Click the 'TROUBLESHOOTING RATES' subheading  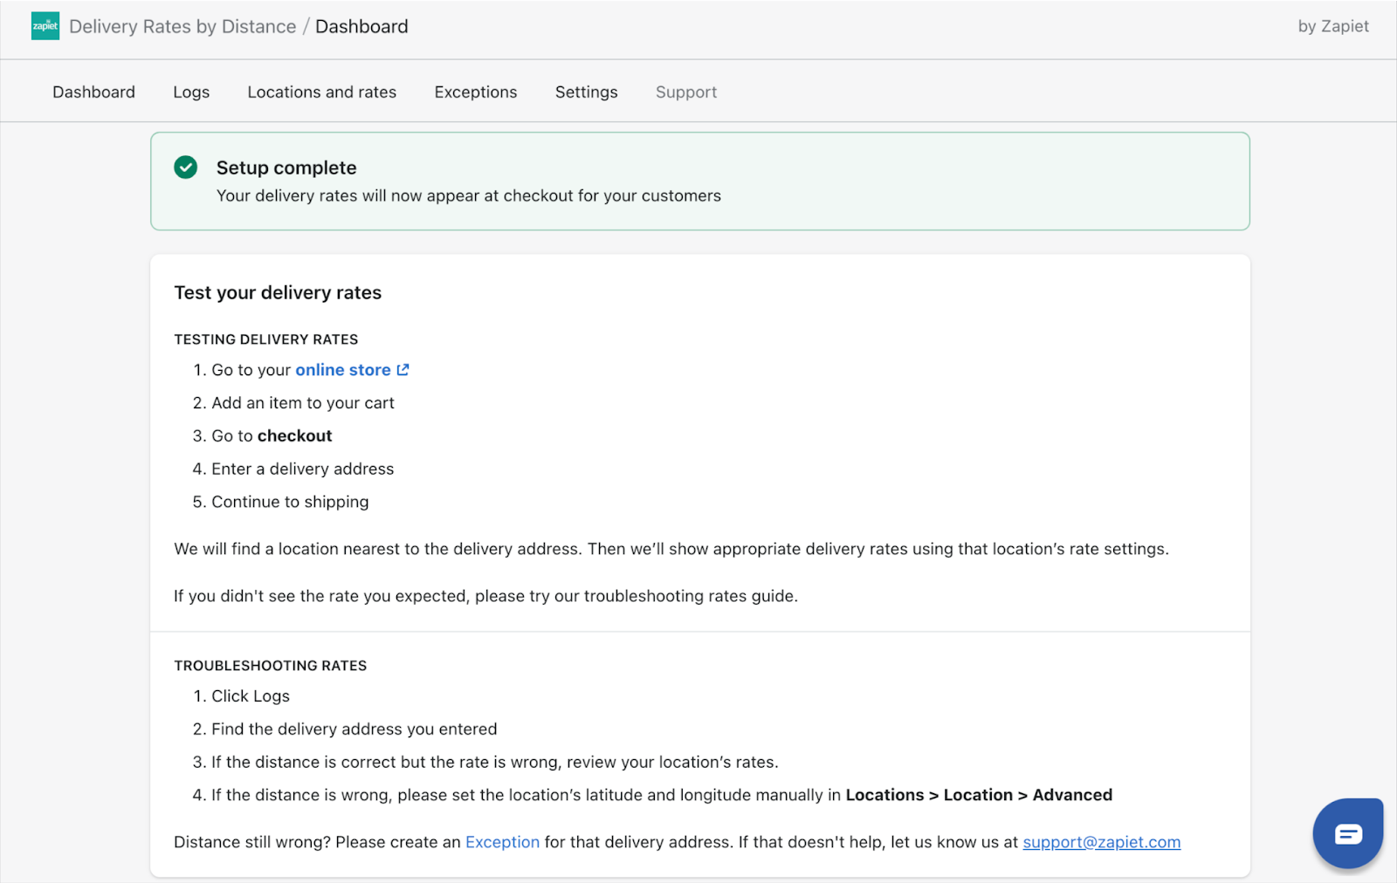click(271, 666)
